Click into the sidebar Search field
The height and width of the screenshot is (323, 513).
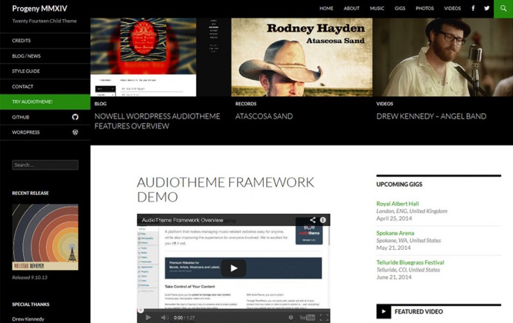[45, 165]
